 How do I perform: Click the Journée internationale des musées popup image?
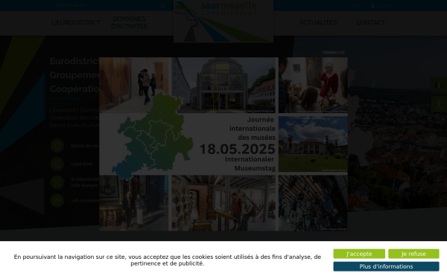pyautogui.click(x=223, y=144)
